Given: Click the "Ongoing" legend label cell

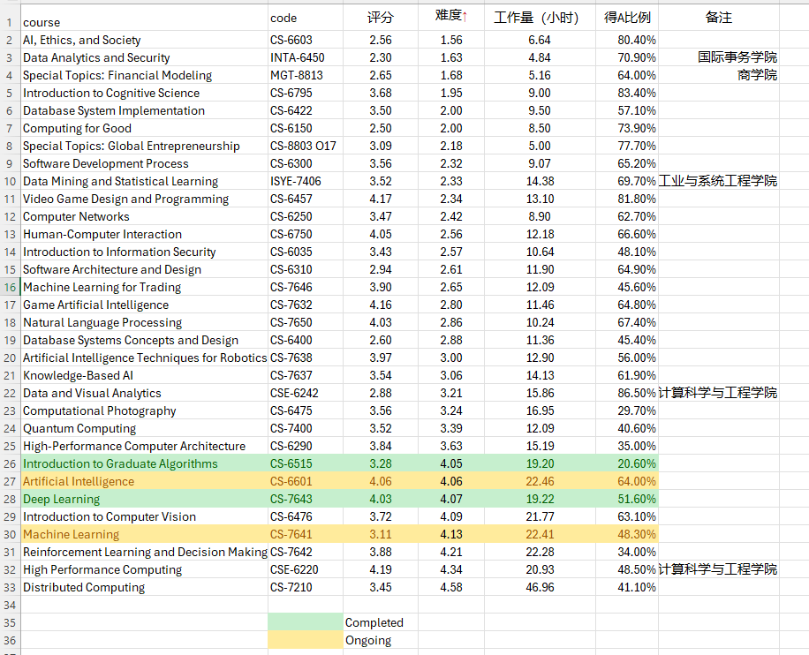Looking at the screenshot, I should [368, 640].
